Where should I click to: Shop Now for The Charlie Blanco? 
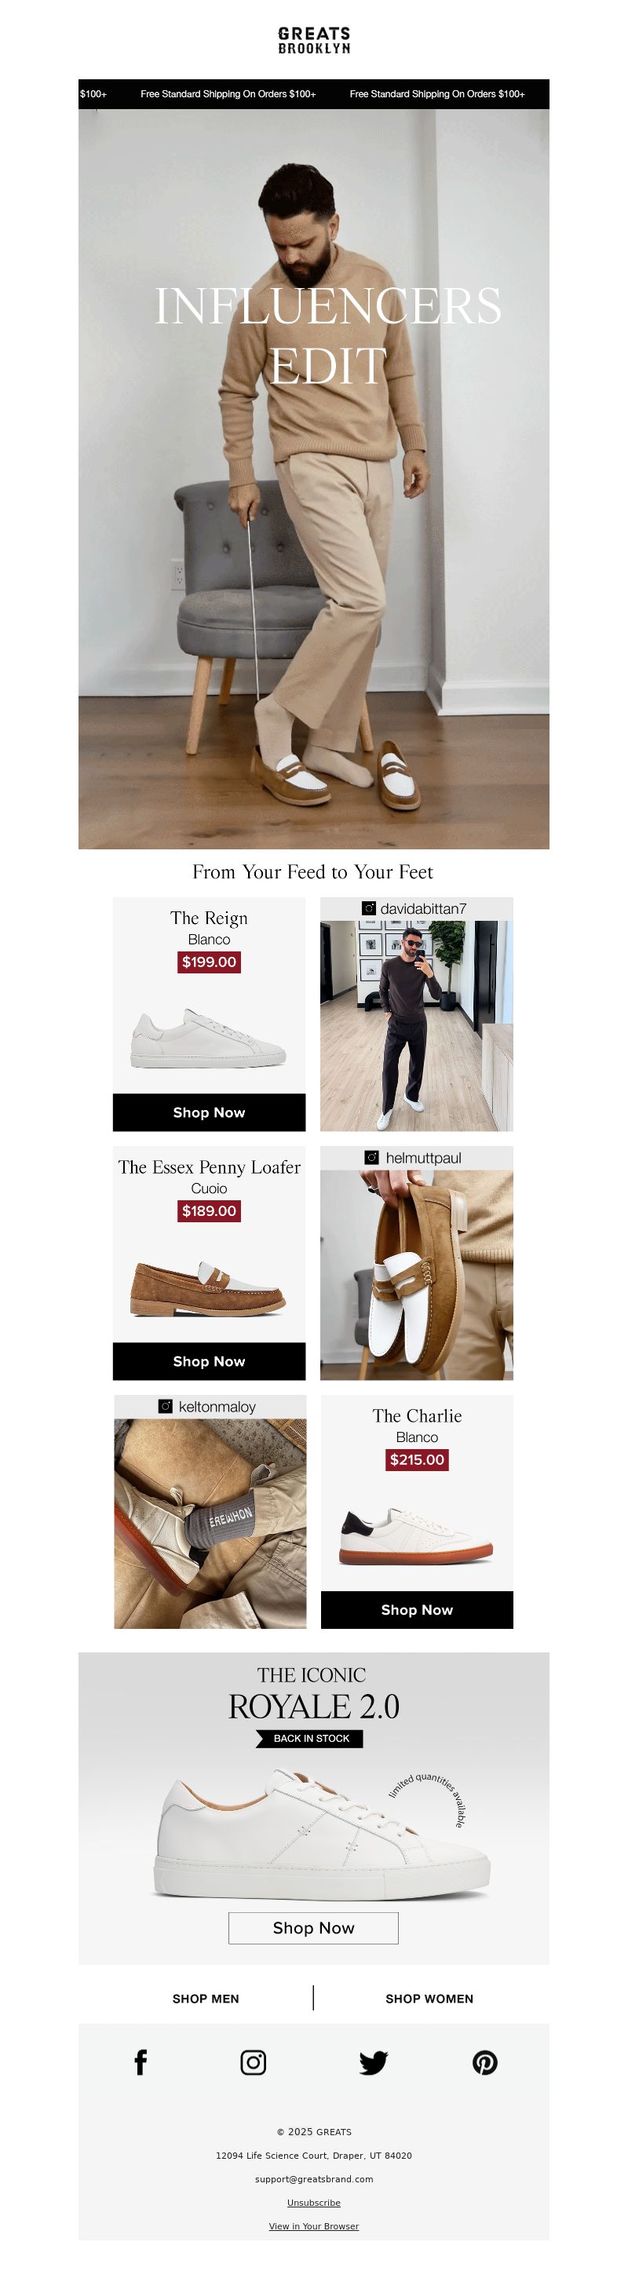click(x=417, y=1610)
